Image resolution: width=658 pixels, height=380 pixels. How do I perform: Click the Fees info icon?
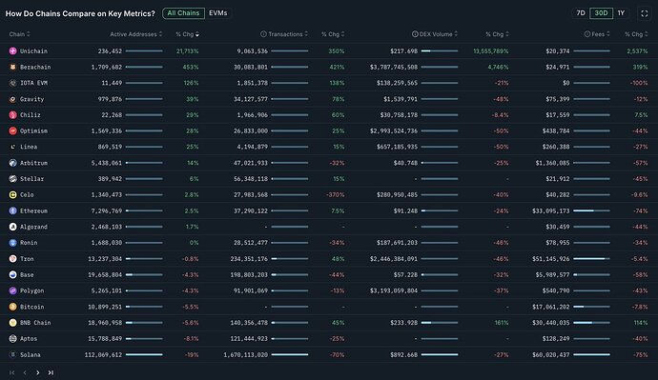tap(587, 34)
